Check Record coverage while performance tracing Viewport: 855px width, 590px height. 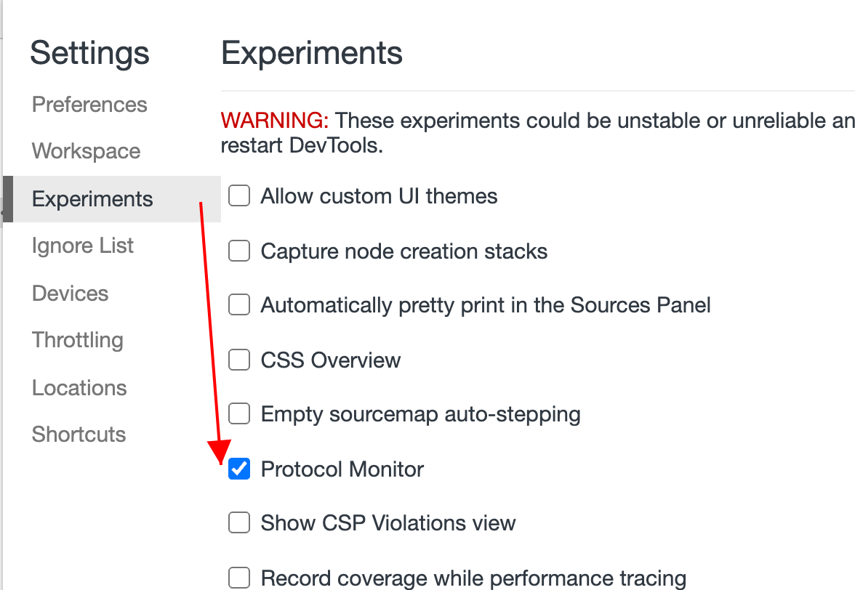point(239,578)
